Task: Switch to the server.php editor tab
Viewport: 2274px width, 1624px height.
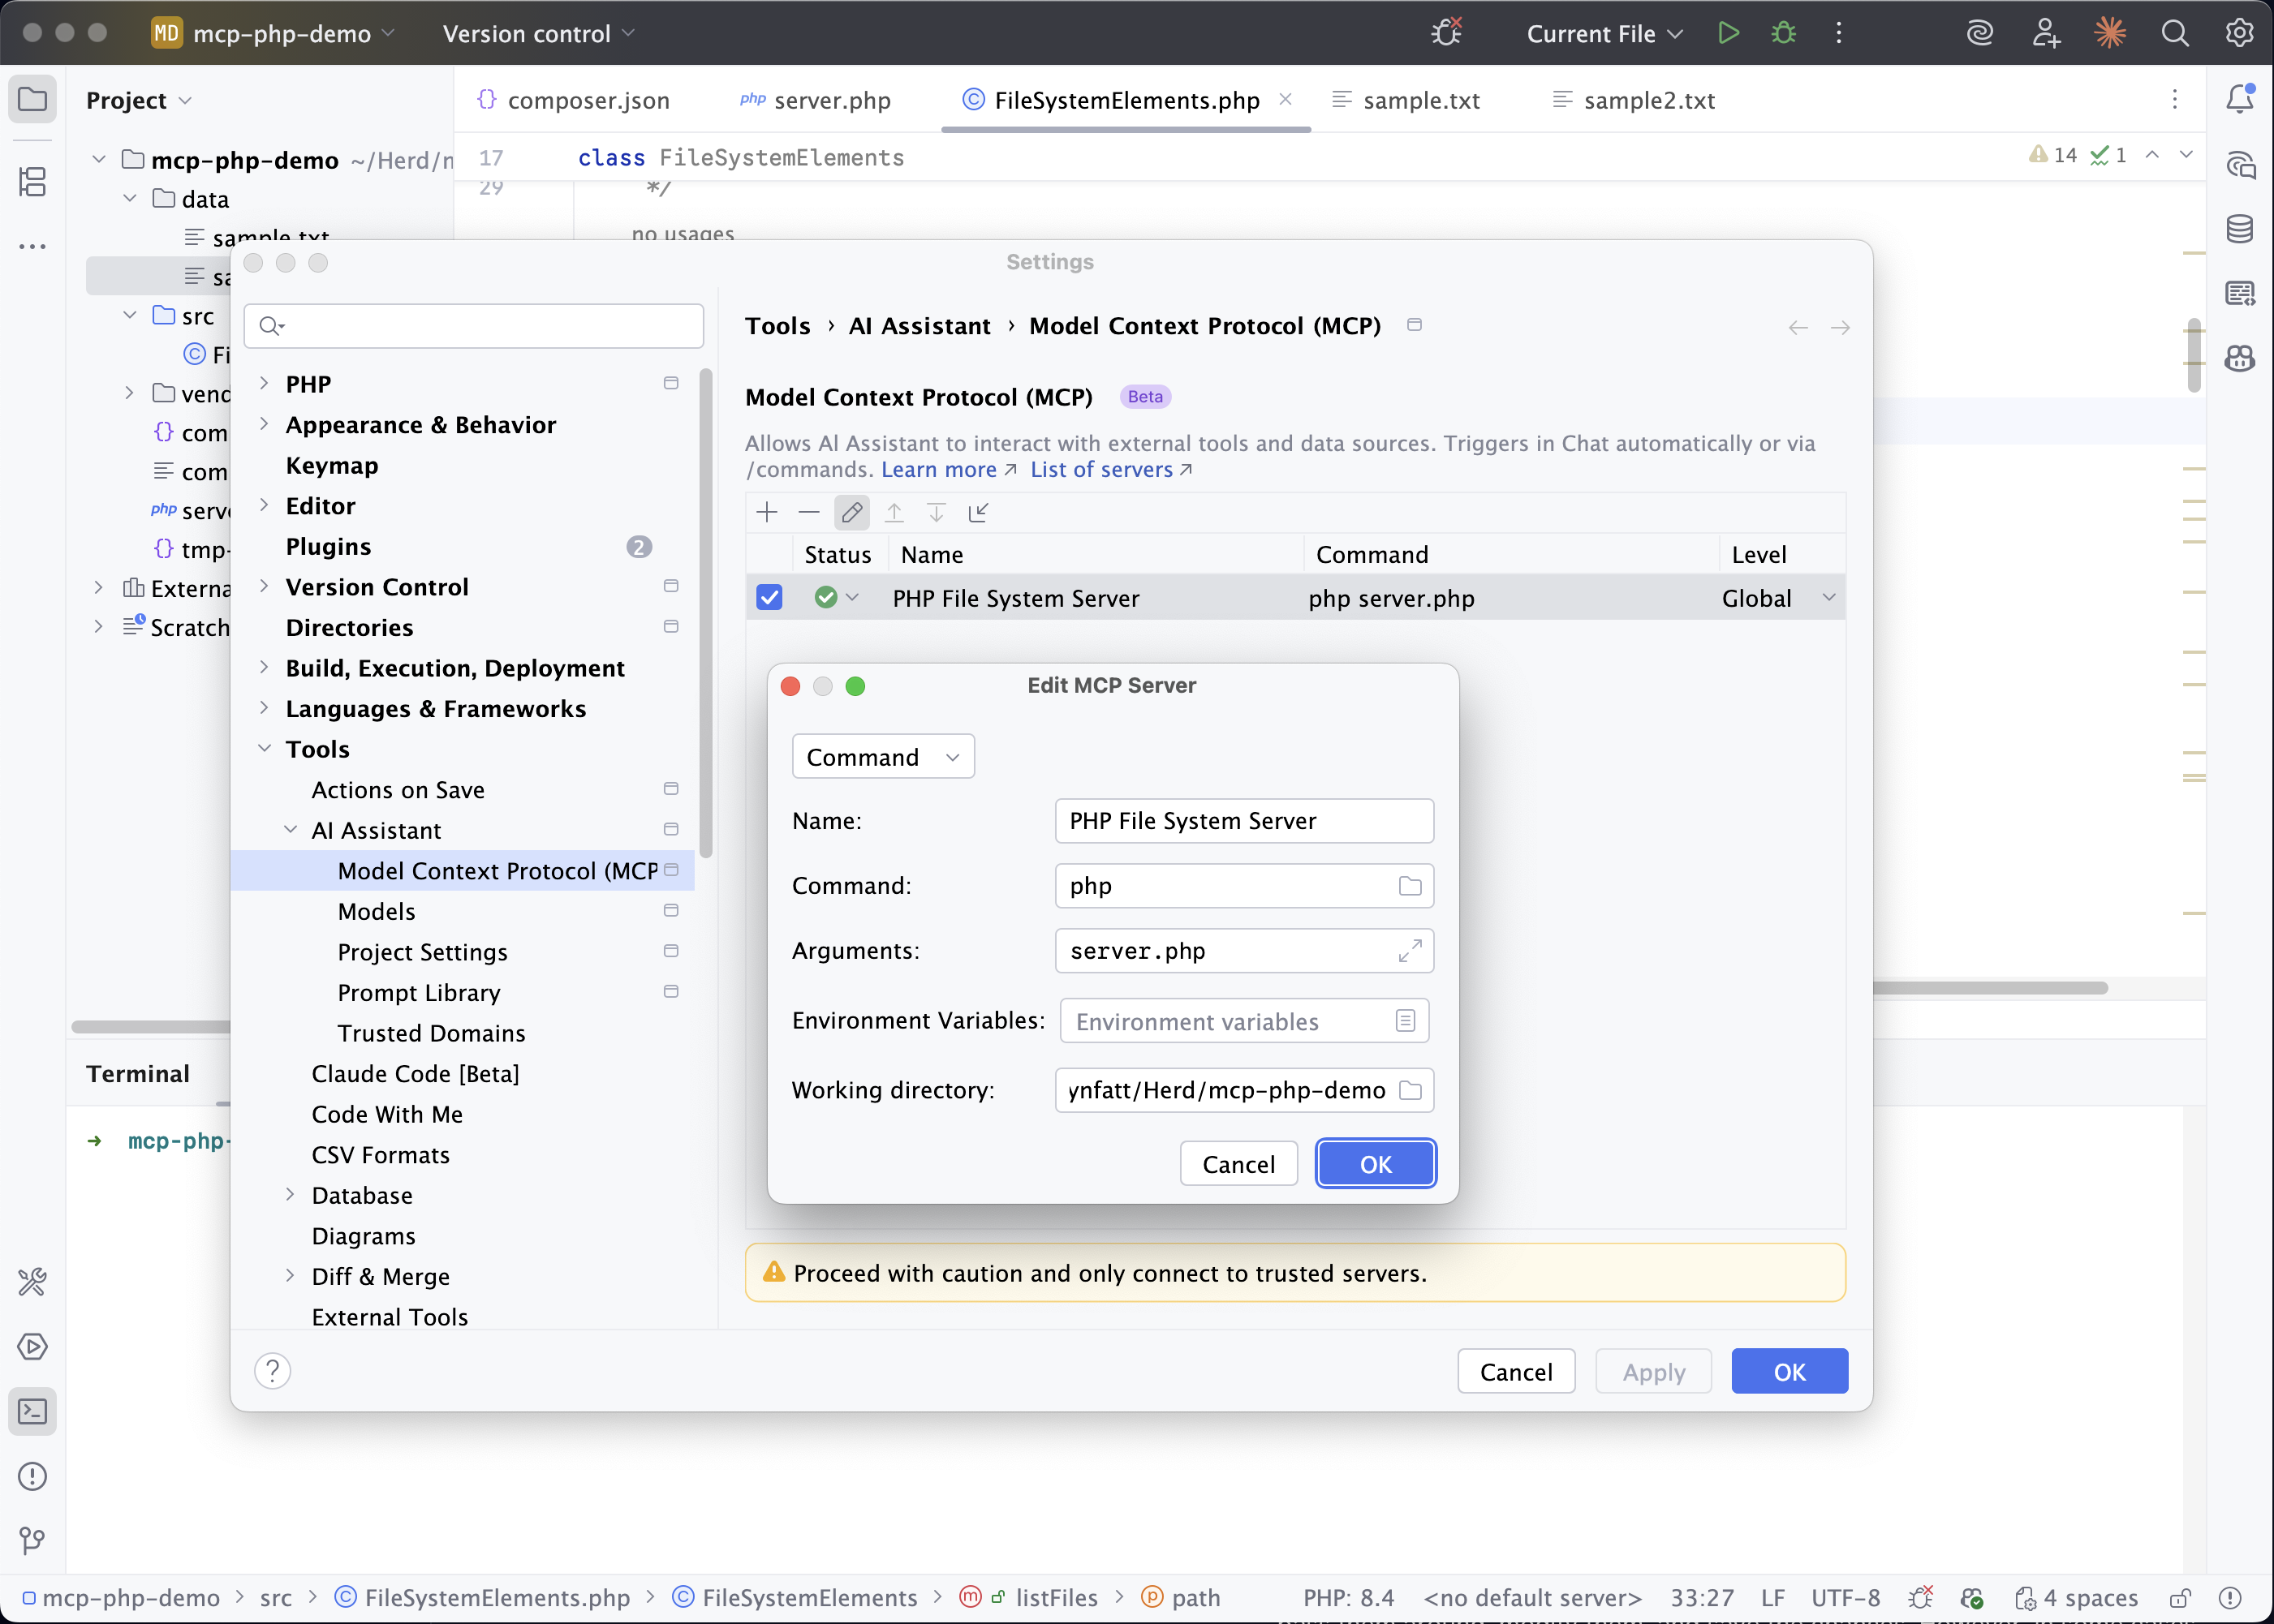Action: (816, 100)
